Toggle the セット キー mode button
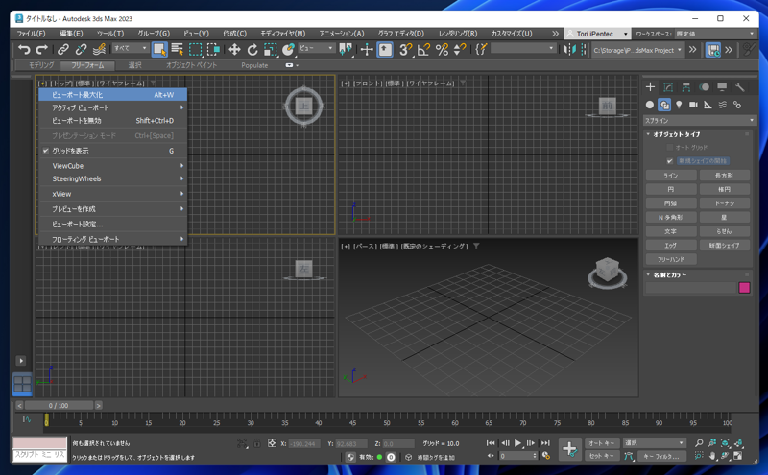This screenshot has width=768, height=475. pyautogui.click(x=602, y=456)
